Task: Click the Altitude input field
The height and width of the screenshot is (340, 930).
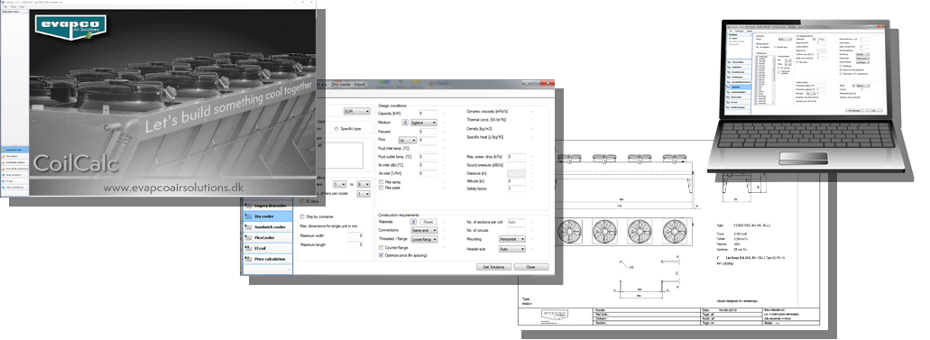Action: tap(516, 181)
